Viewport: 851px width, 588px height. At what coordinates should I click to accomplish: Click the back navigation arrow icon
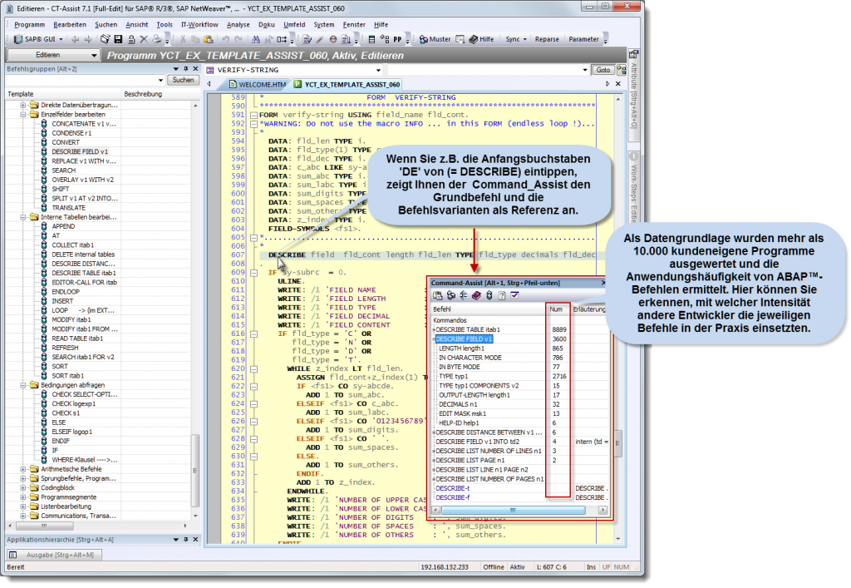point(75,39)
